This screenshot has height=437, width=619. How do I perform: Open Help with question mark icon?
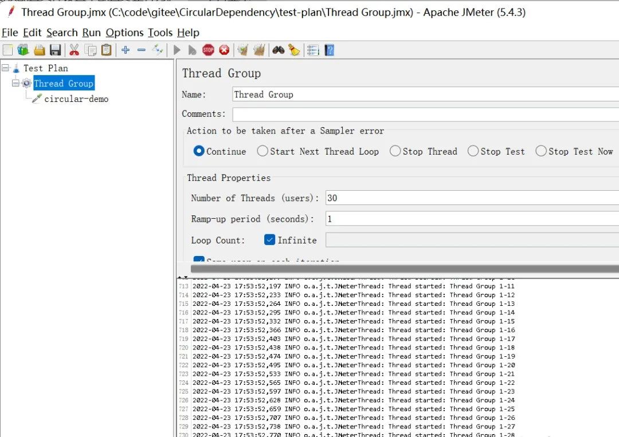click(x=329, y=50)
